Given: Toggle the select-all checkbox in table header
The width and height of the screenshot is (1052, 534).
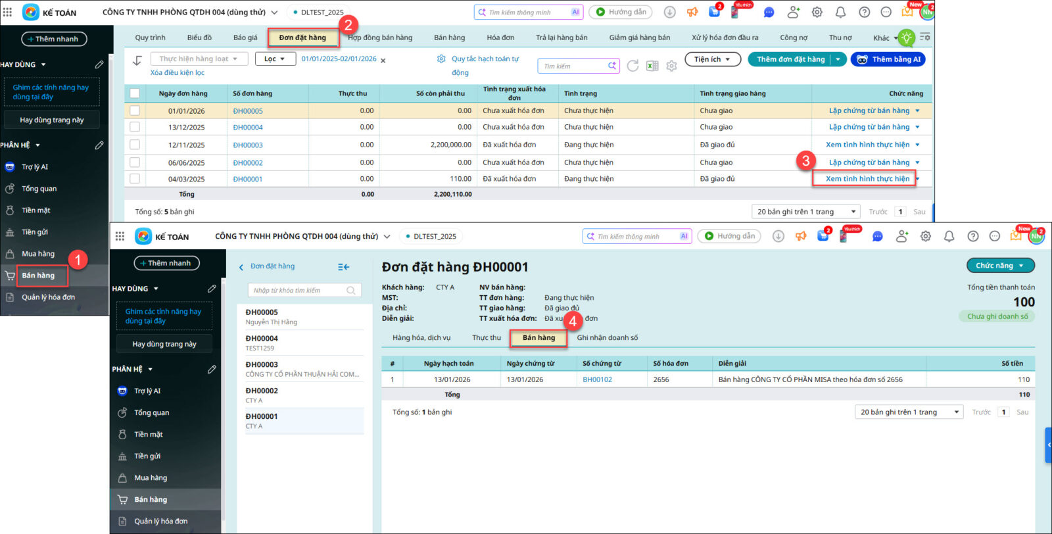Looking at the screenshot, I should 135,93.
